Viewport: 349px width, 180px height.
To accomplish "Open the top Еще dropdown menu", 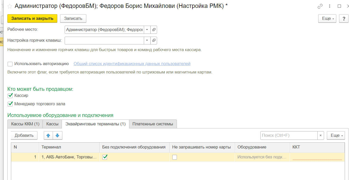I will [327, 19].
